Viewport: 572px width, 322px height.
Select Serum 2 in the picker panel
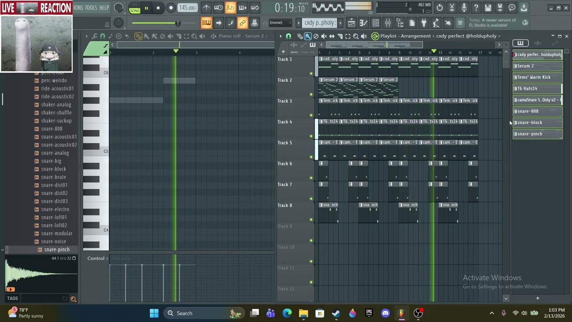tap(537, 66)
